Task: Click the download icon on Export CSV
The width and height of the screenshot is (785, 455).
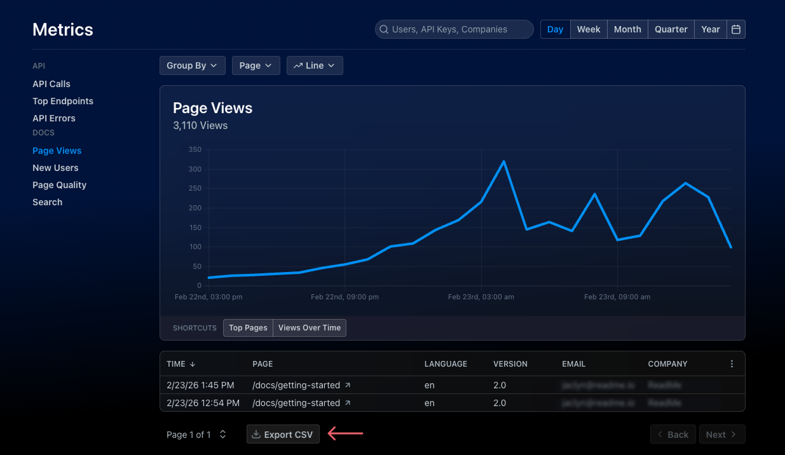Action: point(256,435)
